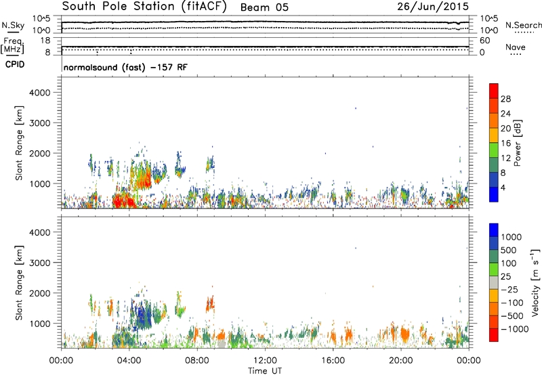542x375 pixels.
Task: Click the "12:00" time tick label
Action: (x=265, y=361)
